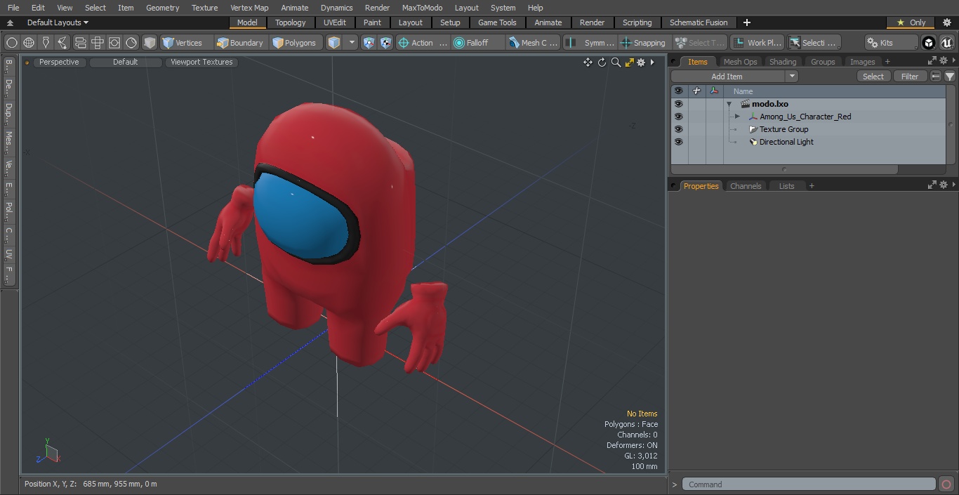Screen dimensions: 959x495
Task: Open the Perspective view type dropdown
Action: point(59,62)
